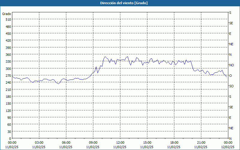This screenshot has height=150, width=240.
Task: Click the 09:00 time label
Action: tap(93, 143)
